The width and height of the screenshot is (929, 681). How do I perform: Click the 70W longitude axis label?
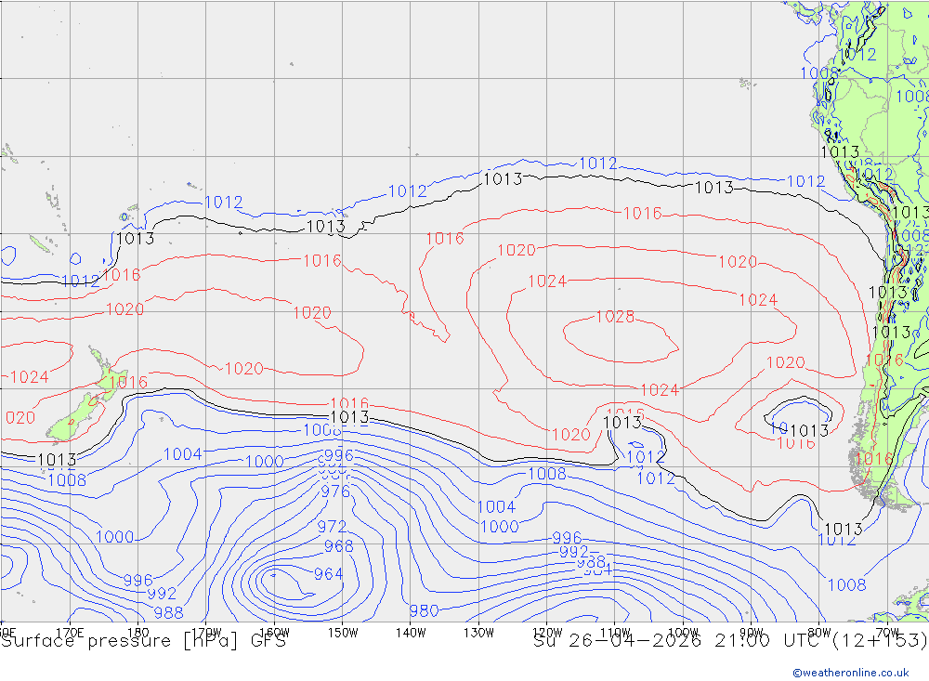pos(887,633)
